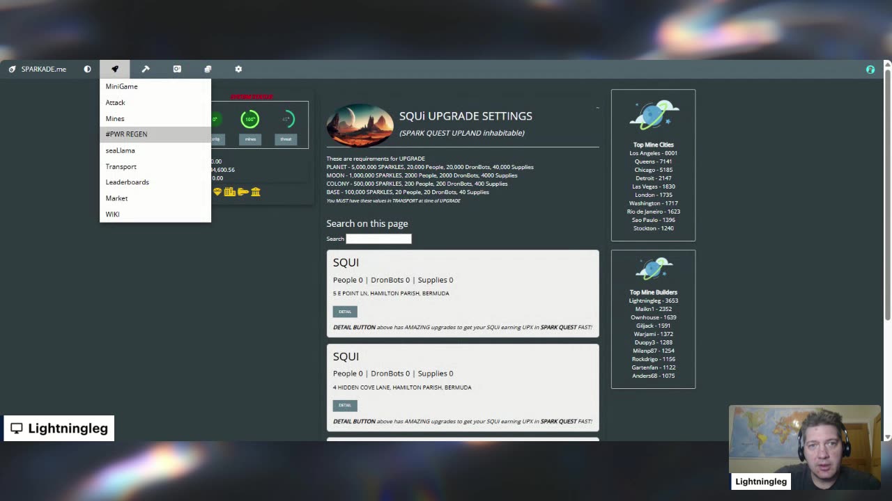This screenshot has width=892, height=501.
Task: Focus the Search on this page field
Action: [378, 239]
